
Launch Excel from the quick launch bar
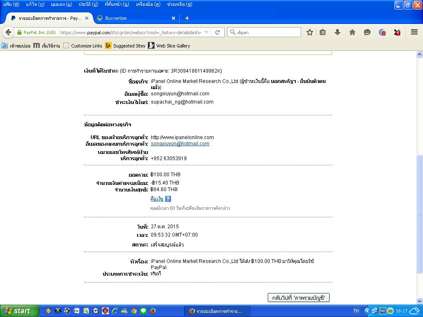pyautogui.click(x=86, y=311)
